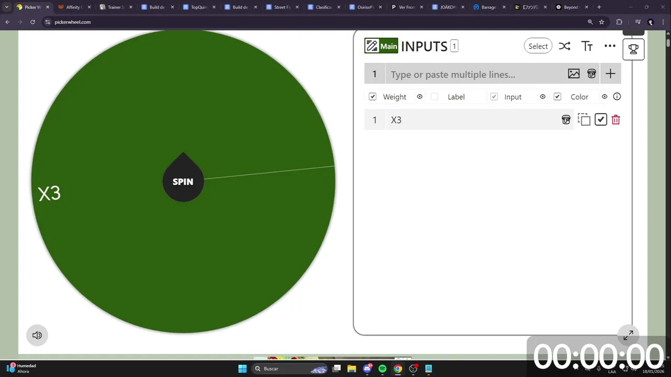Mute the wheel sound with speaker icon
This screenshot has height=377, width=671.
[x=37, y=335]
